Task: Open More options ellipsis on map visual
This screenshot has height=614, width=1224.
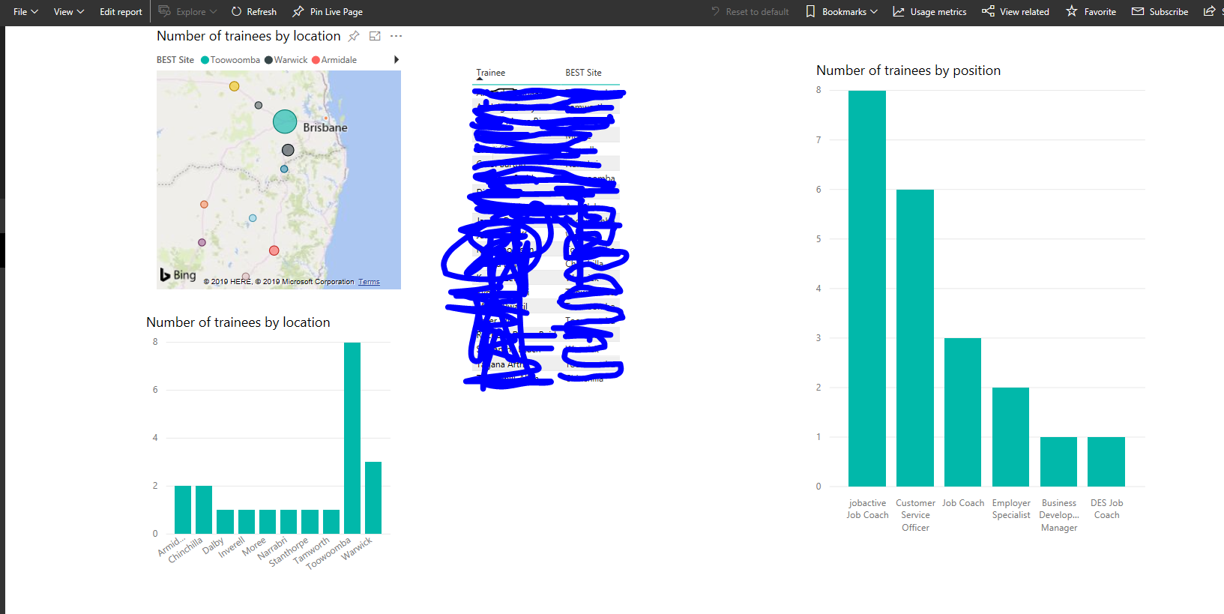Action: (396, 36)
